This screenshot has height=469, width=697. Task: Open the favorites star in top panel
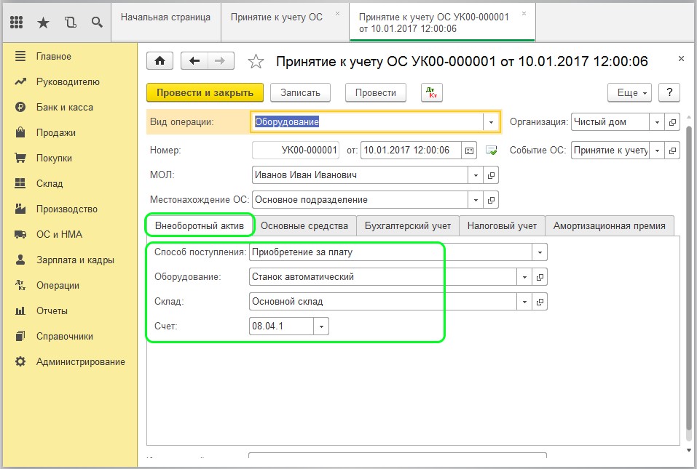pos(43,23)
